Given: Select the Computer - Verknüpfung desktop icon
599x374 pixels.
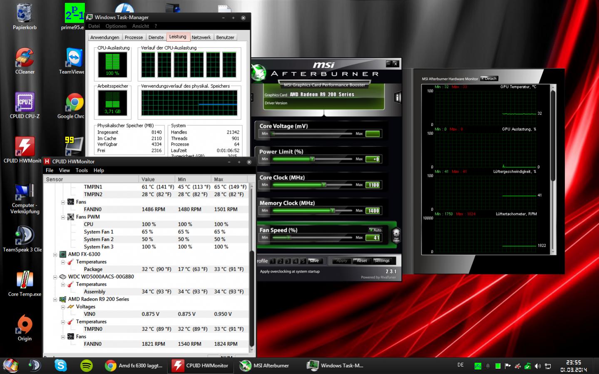Looking at the screenshot, I should click(x=25, y=199).
